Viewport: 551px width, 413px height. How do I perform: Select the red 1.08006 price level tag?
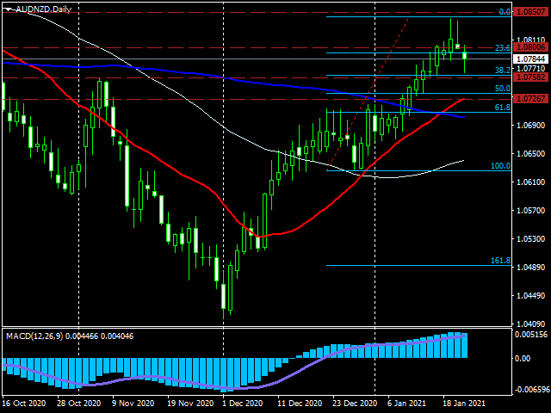point(530,47)
